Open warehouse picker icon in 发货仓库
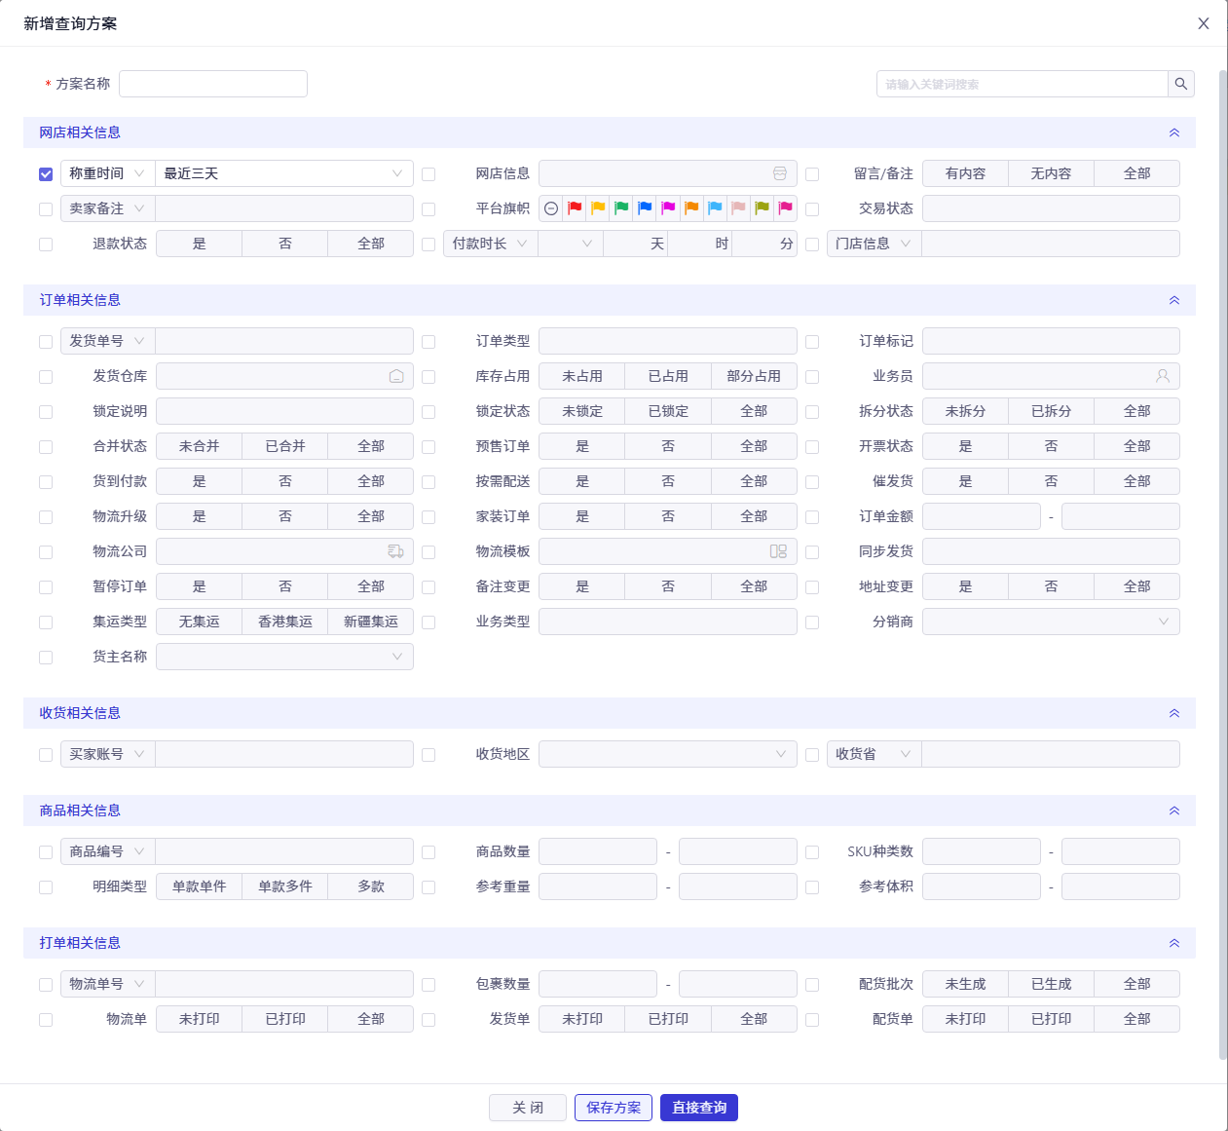 click(x=396, y=376)
